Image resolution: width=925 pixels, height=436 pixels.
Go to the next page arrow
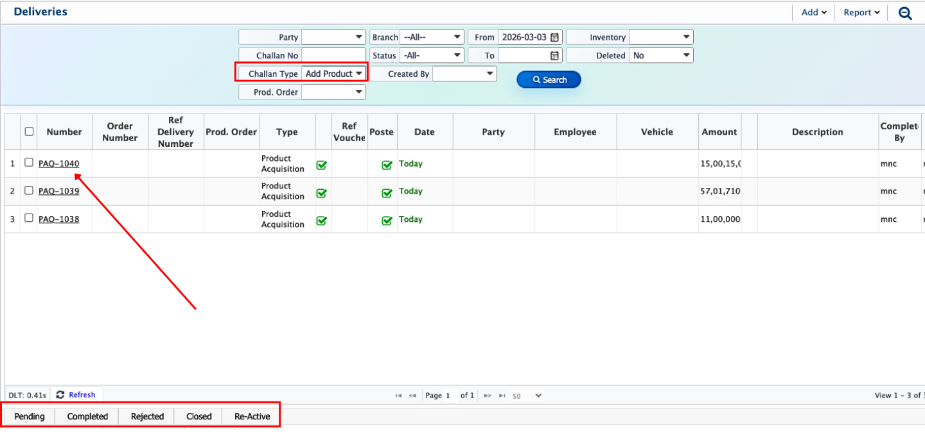(x=488, y=396)
